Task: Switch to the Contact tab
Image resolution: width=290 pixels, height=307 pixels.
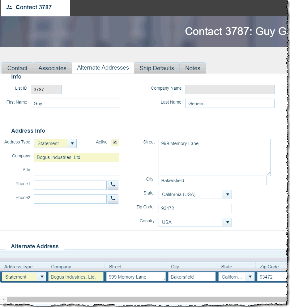Action: pos(17,68)
